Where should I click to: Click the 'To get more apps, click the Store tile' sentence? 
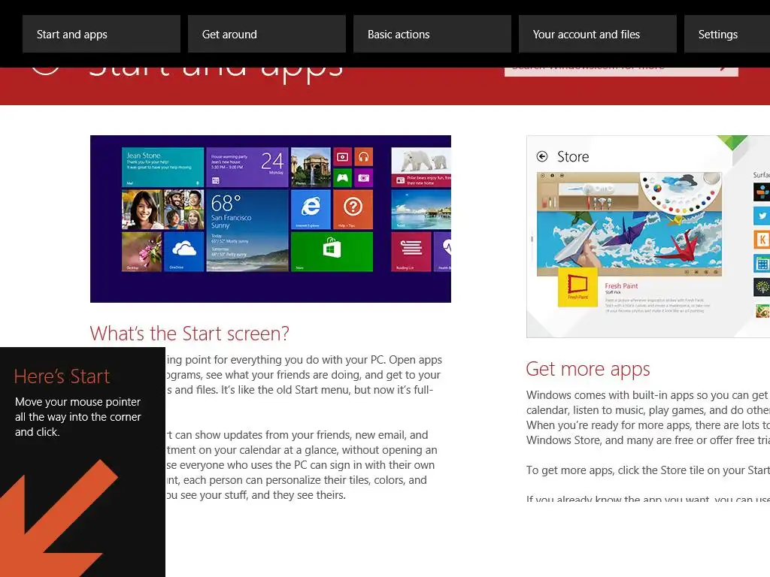tap(648, 470)
